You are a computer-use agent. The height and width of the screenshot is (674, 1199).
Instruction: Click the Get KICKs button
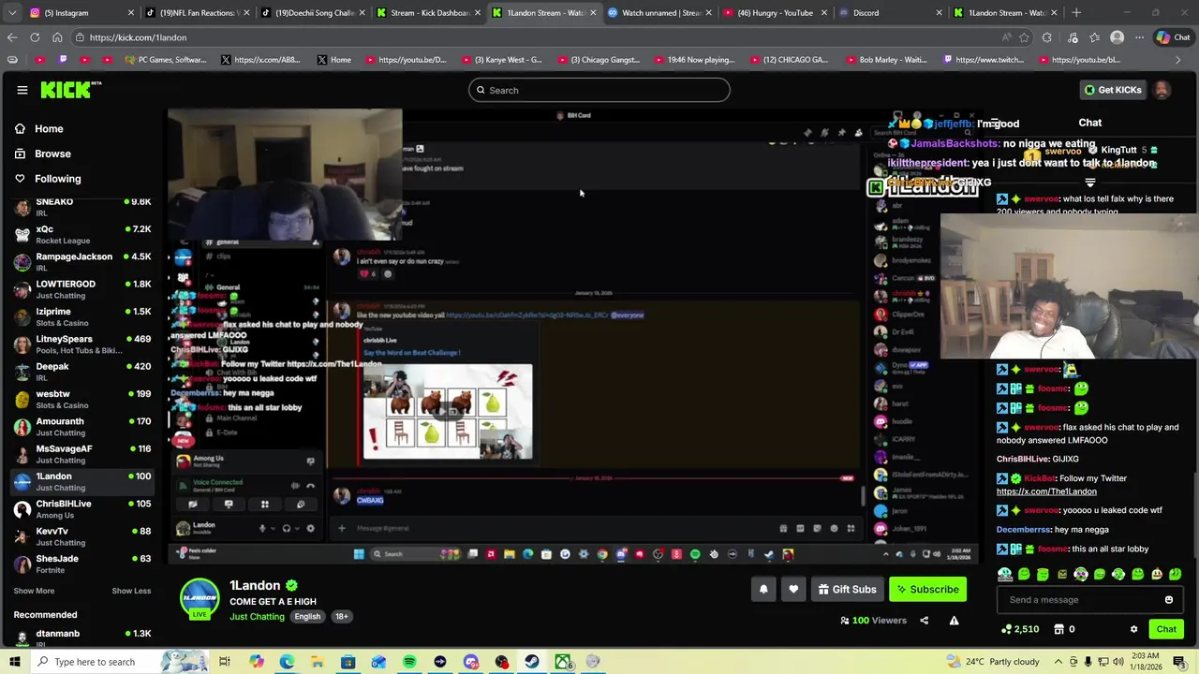click(x=1113, y=90)
